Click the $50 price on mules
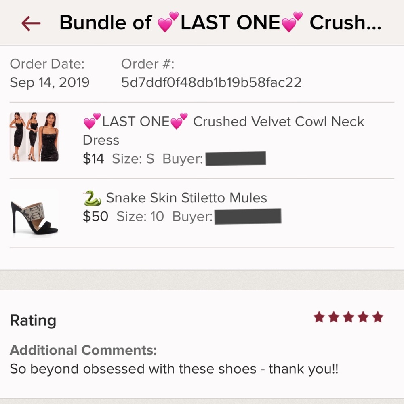This screenshot has height=404, width=404. pos(95,217)
